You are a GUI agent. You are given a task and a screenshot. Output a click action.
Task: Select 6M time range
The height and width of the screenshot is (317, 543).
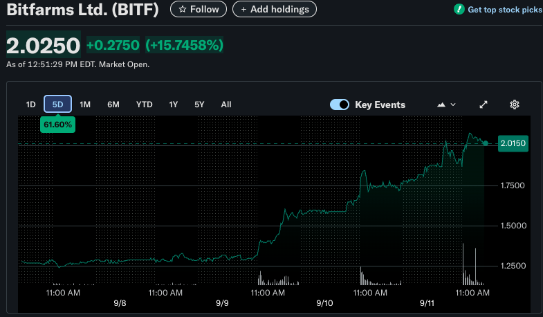pos(113,105)
